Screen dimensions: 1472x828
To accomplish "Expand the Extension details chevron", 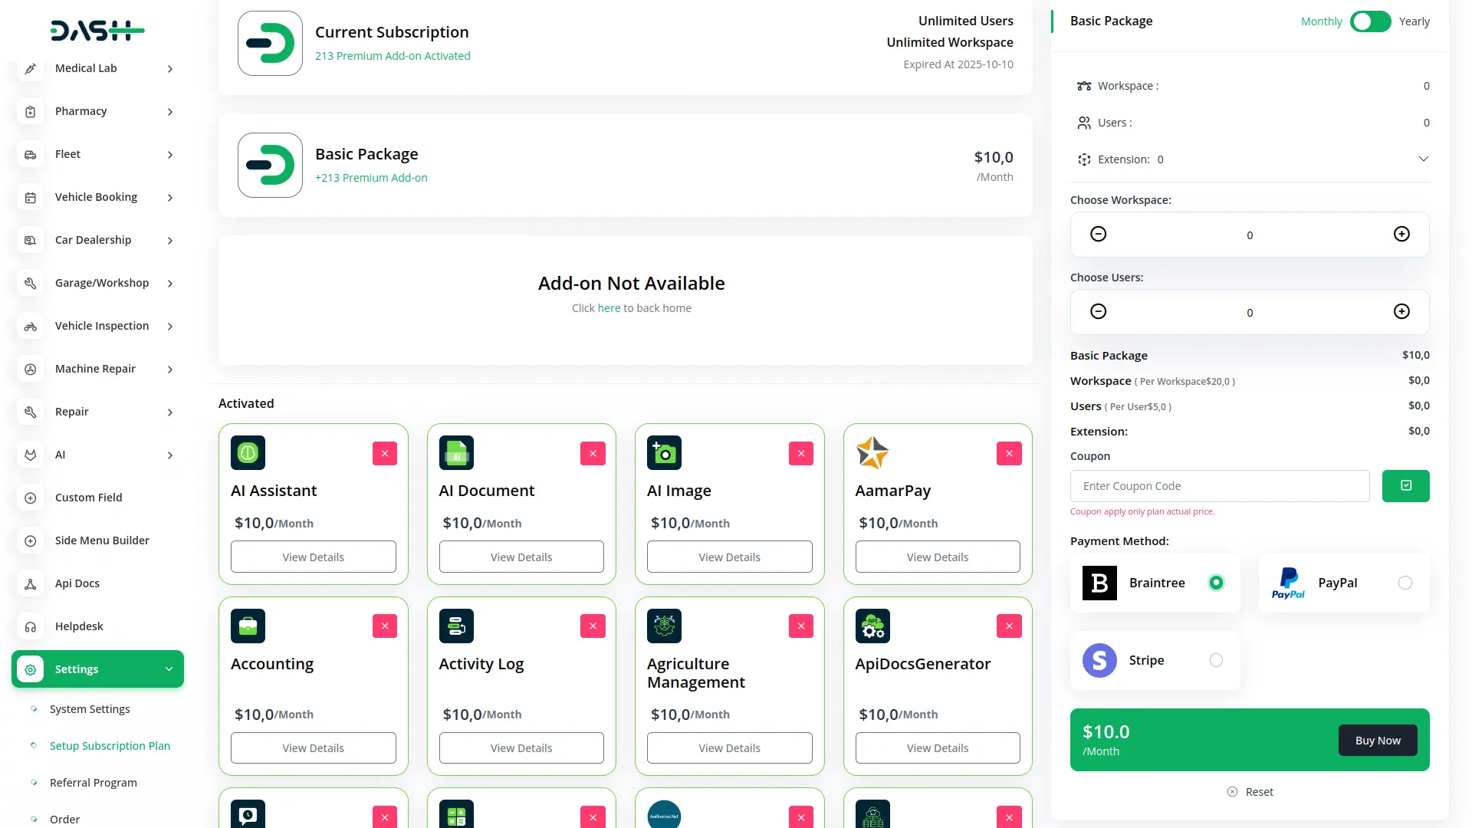I will (x=1423, y=159).
